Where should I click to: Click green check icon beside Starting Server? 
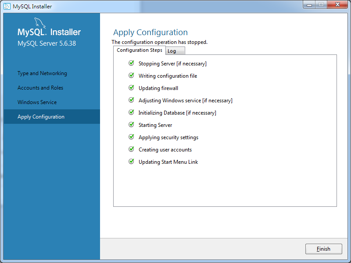pos(131,125)
